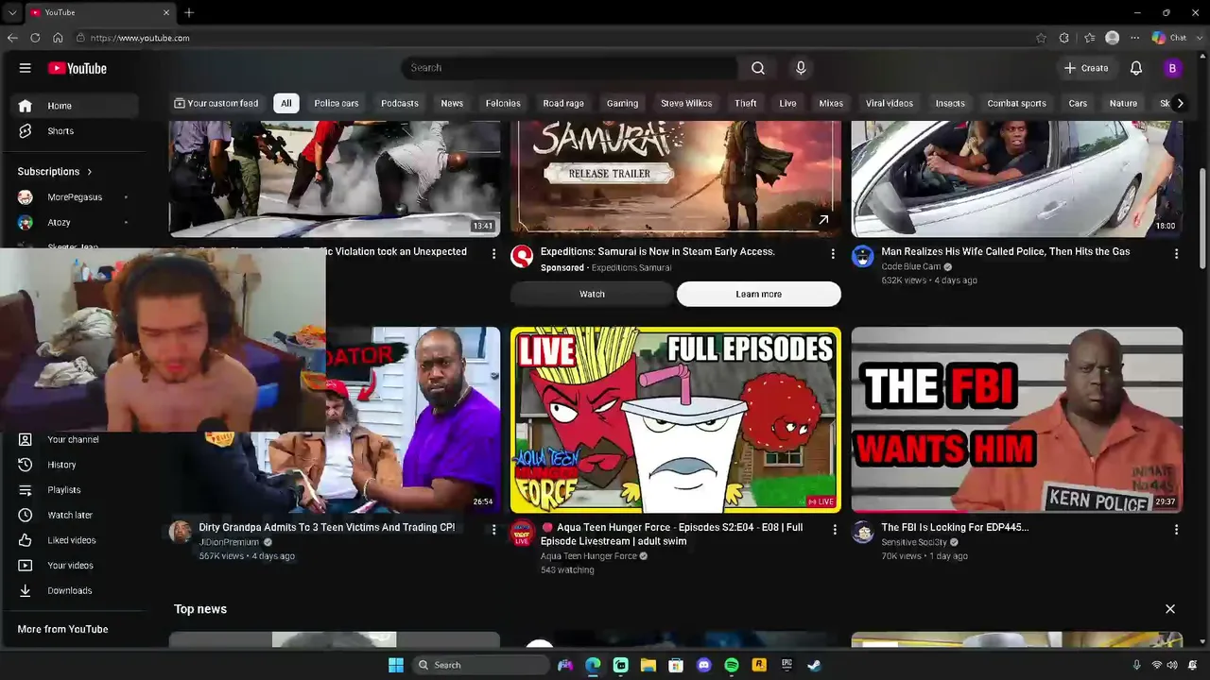Select the News chip
Image resolution: width=1210 pixels, height=680 pixels.
pos(452,103)
